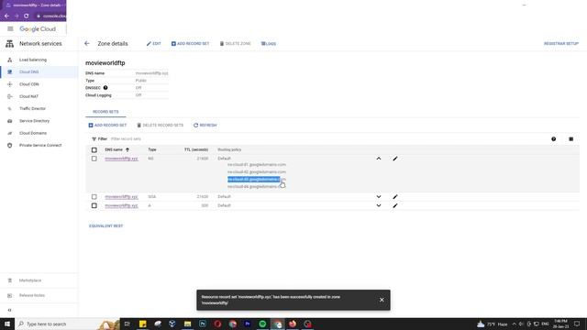Refresh the record sets list
The image size is (587, 330).
(205, 126)
